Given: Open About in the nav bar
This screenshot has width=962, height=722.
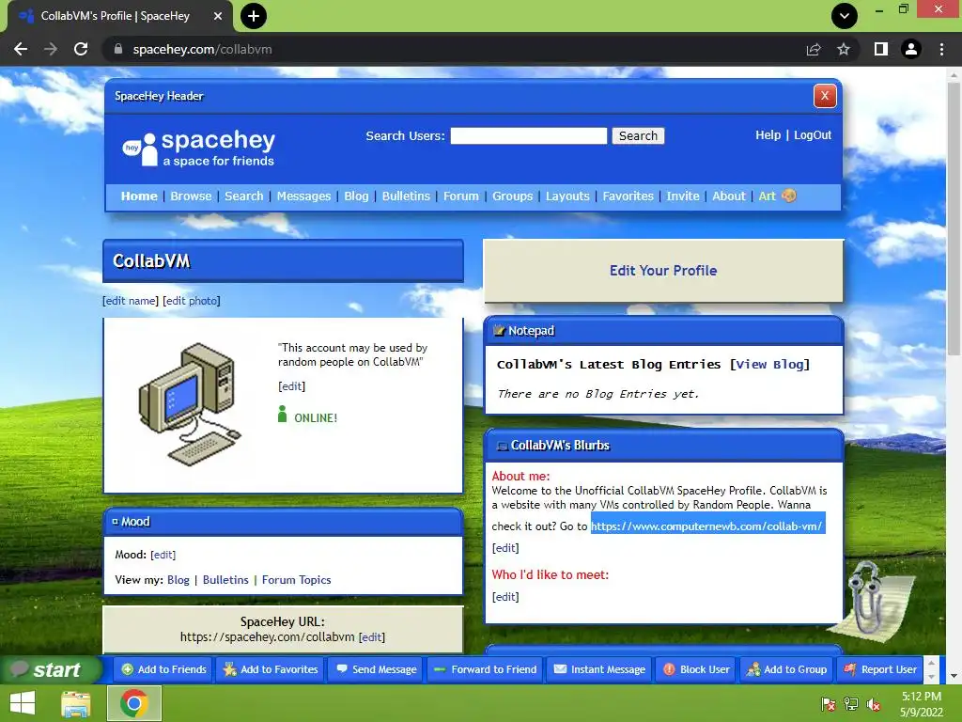Looking at the screenshot, I should 729,196.
